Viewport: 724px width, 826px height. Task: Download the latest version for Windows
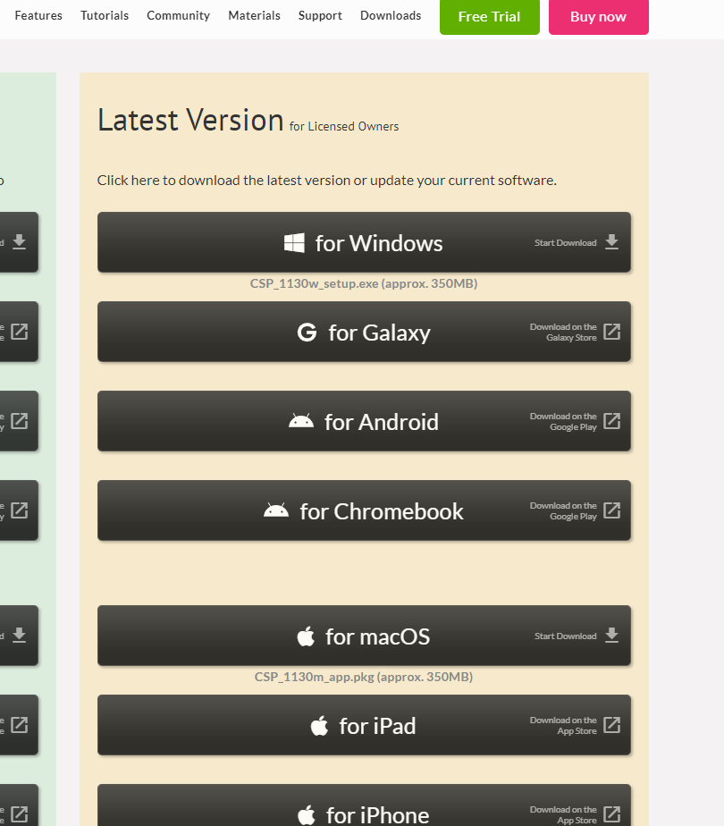click(364, 242)
